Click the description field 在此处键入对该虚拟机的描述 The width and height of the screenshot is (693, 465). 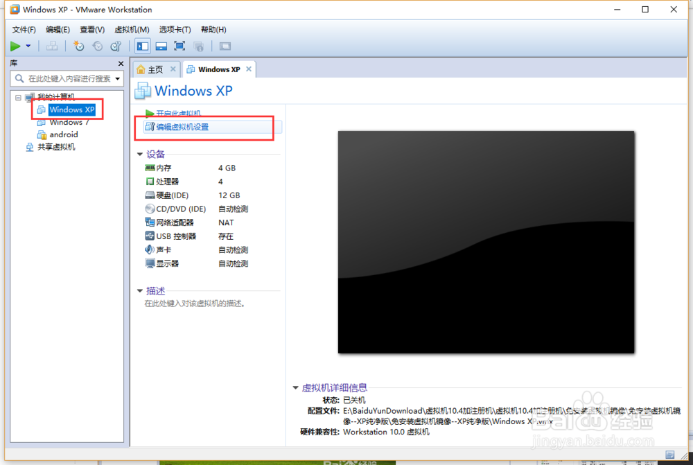point(195,304)
